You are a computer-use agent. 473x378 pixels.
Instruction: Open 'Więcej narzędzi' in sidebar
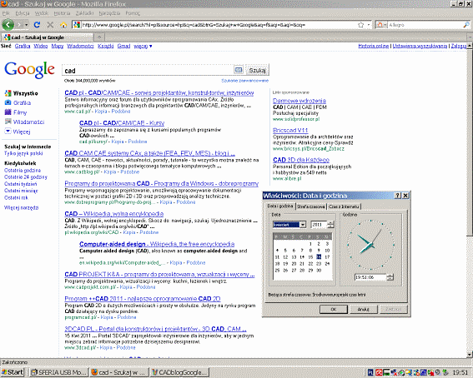[21, 207]
